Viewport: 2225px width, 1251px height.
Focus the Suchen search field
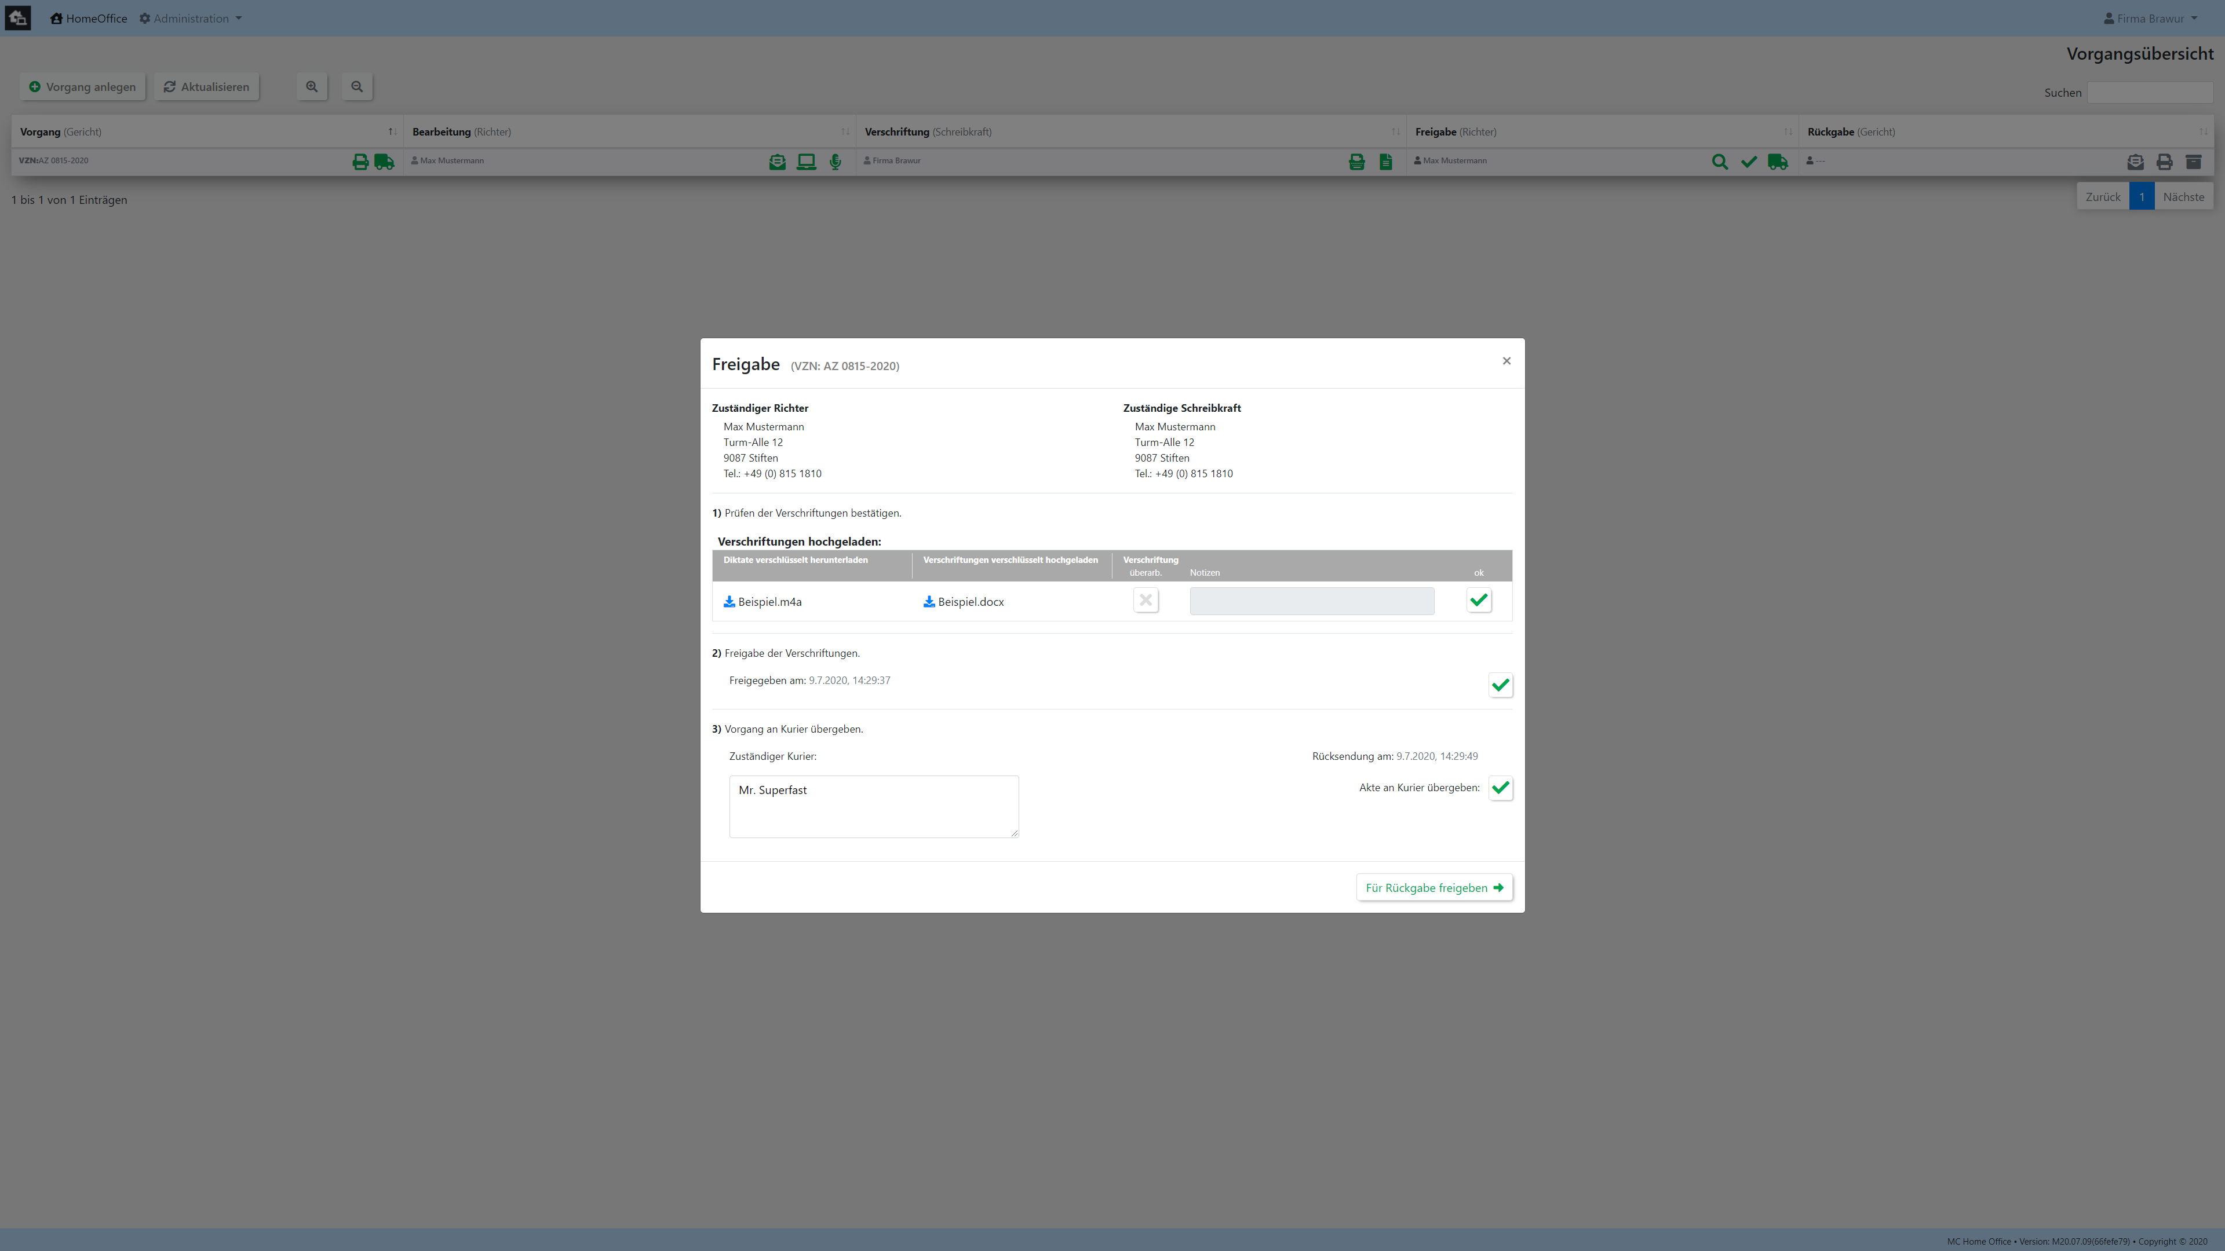[2150, 93]
